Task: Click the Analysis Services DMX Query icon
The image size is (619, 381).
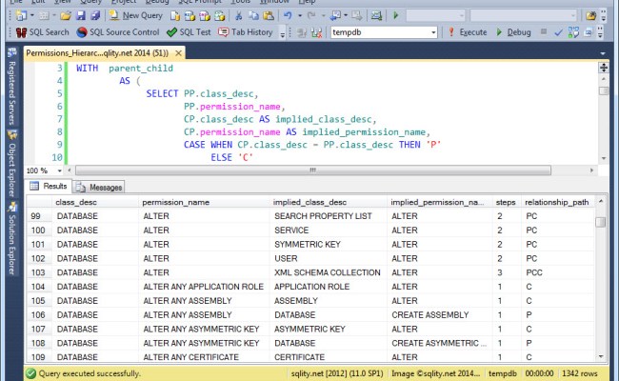Action: click(x=205, y=16)
